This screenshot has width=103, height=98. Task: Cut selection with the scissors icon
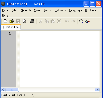click(40, 21)
